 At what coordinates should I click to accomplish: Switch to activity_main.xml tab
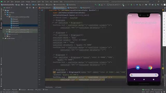pyautogui.click(x=45, y=8)
